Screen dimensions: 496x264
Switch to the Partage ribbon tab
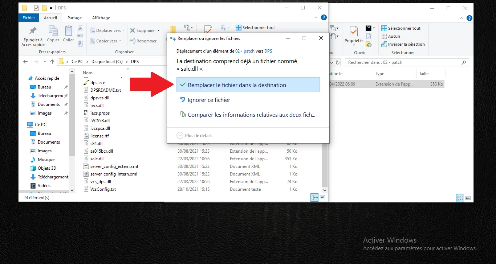pyautogui.click(x=74, y=18)
